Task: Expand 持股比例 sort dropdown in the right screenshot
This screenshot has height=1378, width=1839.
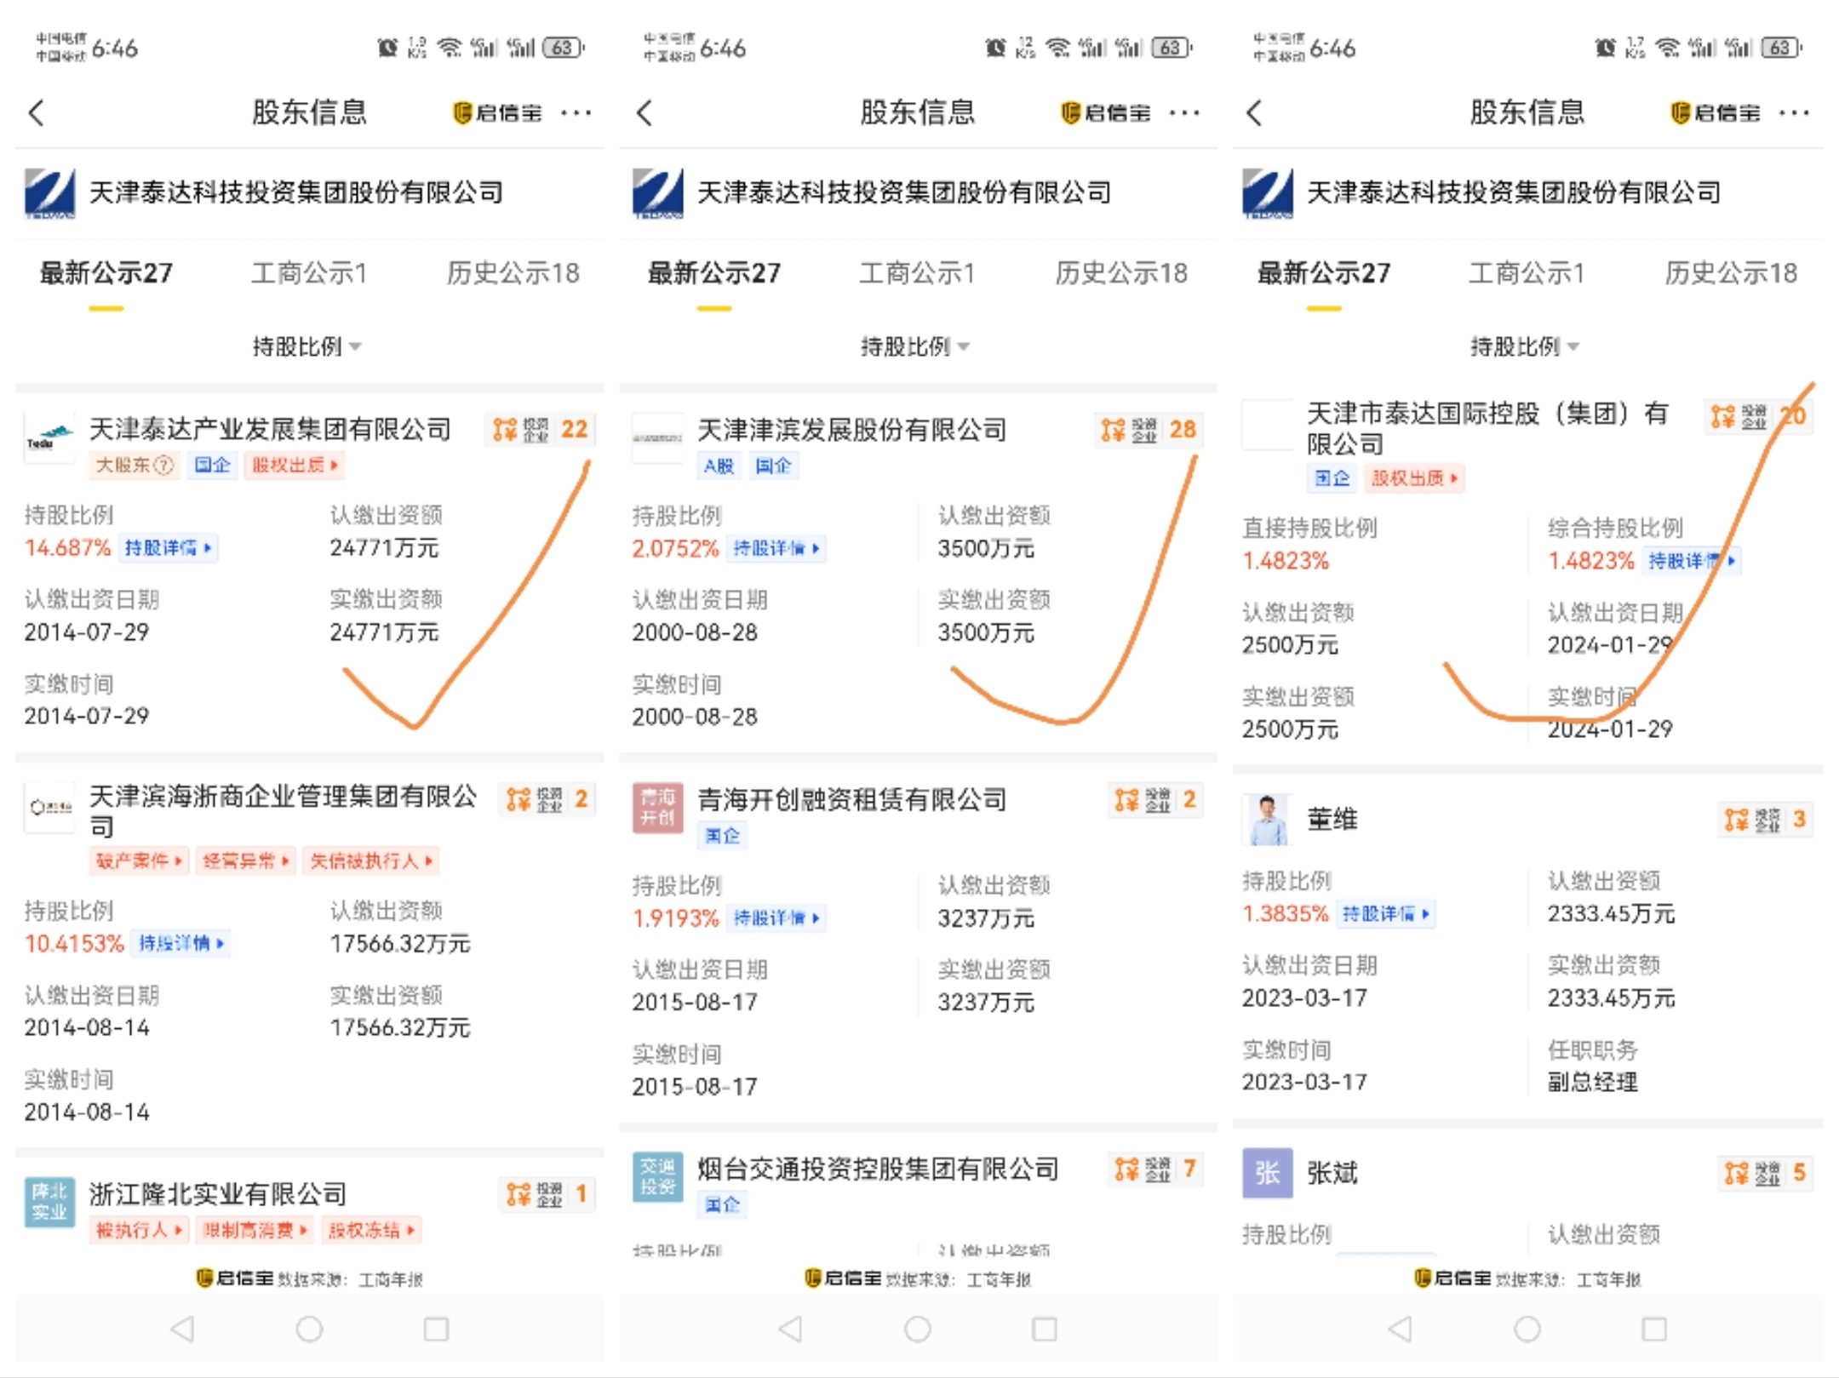Action: pos(1524,346)
